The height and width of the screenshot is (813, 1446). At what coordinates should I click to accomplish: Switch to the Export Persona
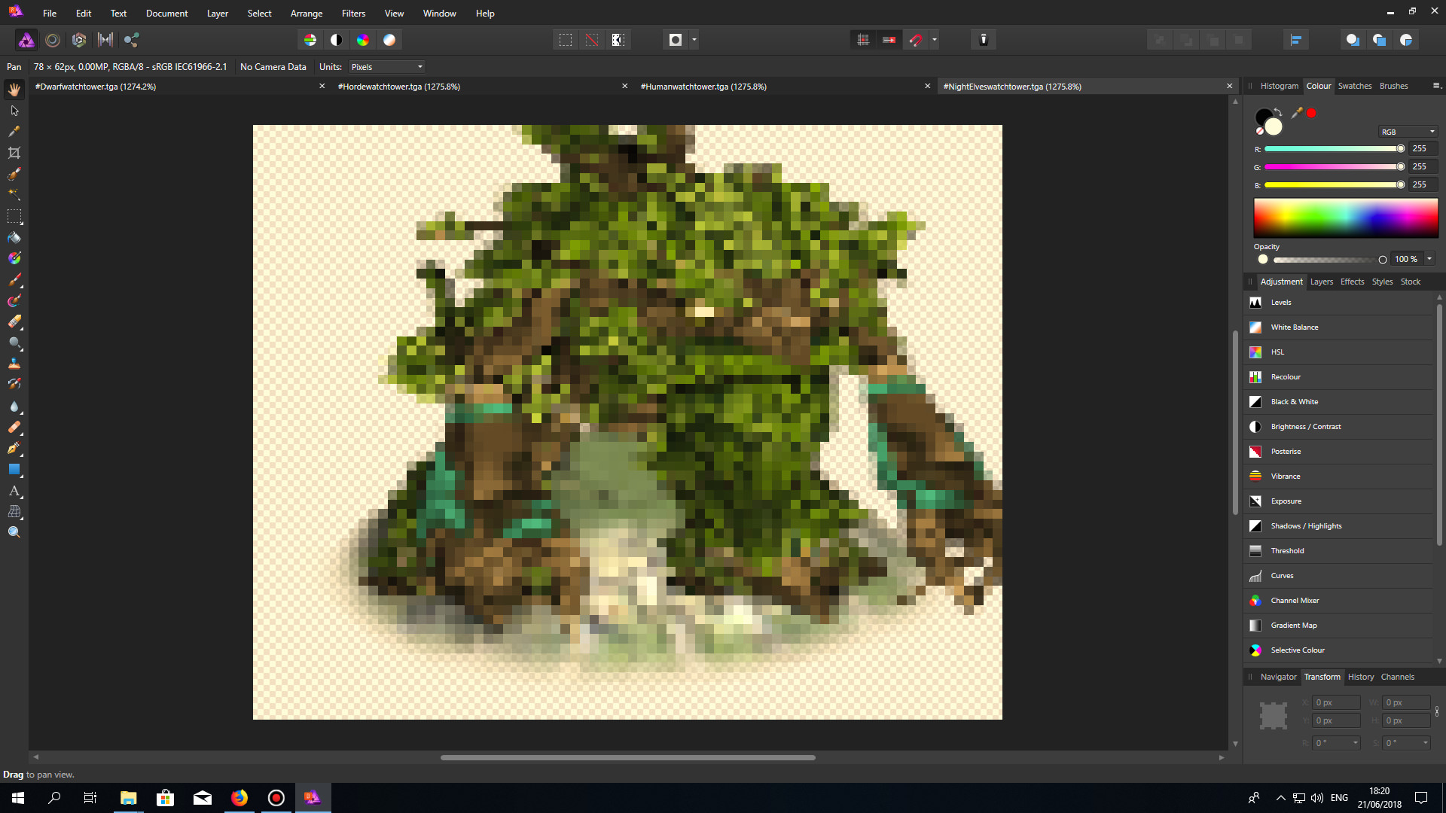pyautogui.click(x=132, y=40)
